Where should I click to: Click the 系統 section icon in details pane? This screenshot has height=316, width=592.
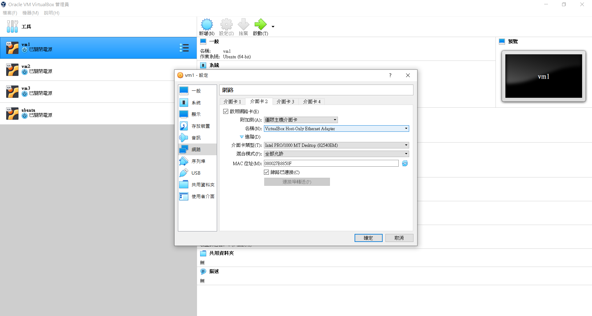(203, 65)
